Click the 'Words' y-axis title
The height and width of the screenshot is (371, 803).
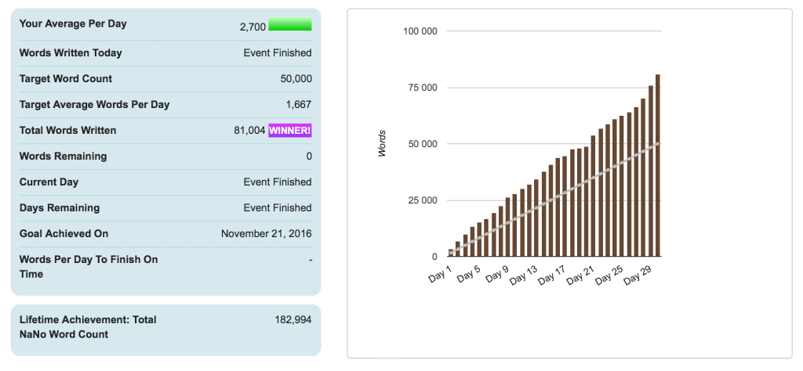point(382,143)
